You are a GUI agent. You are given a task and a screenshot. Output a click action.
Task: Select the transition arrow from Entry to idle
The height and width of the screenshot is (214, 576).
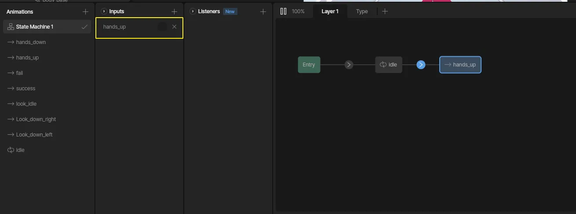pyautogui.click(x=349, y=65)
